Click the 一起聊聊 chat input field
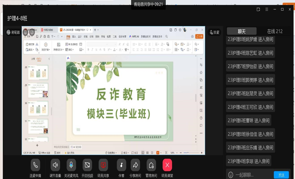Screen dimensions: 295x179 (x=253, y=175)
